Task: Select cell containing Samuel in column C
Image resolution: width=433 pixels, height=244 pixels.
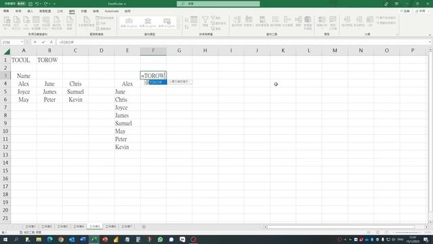Action: (75, 91)
